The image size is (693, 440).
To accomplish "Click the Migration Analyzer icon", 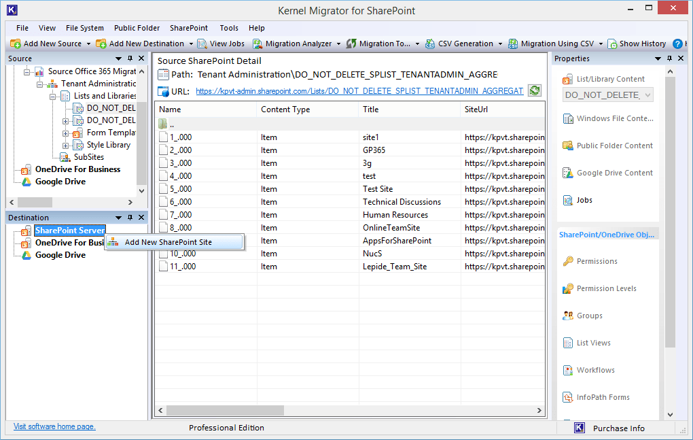I will 257,44.
